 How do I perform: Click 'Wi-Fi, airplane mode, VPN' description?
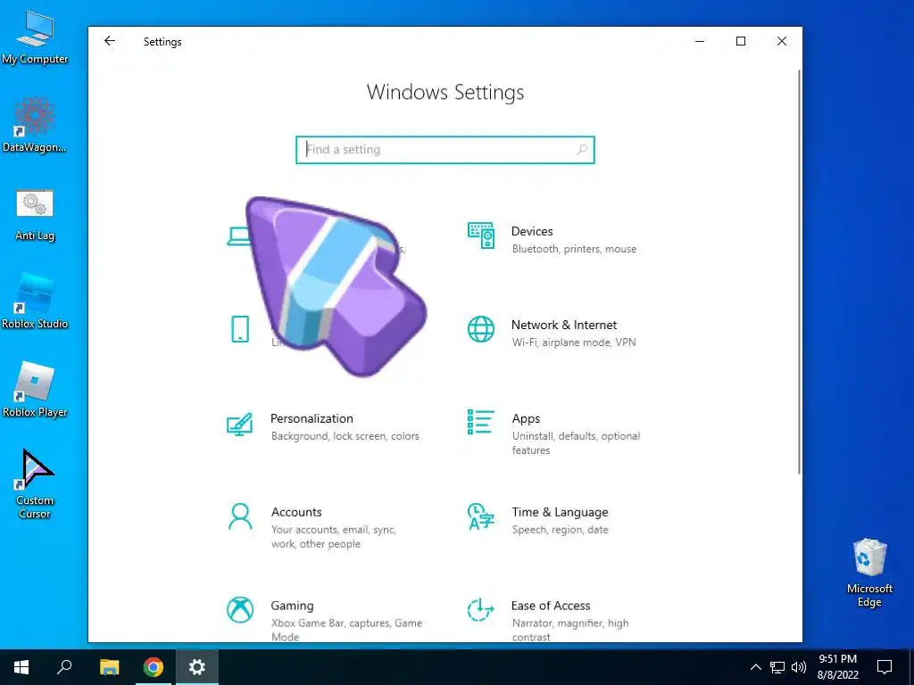click(574, 342)
